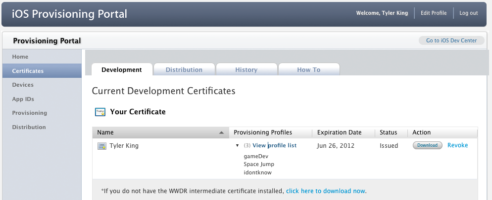Click the Name column header
492x200 pixels.
(x=161, y=133)
